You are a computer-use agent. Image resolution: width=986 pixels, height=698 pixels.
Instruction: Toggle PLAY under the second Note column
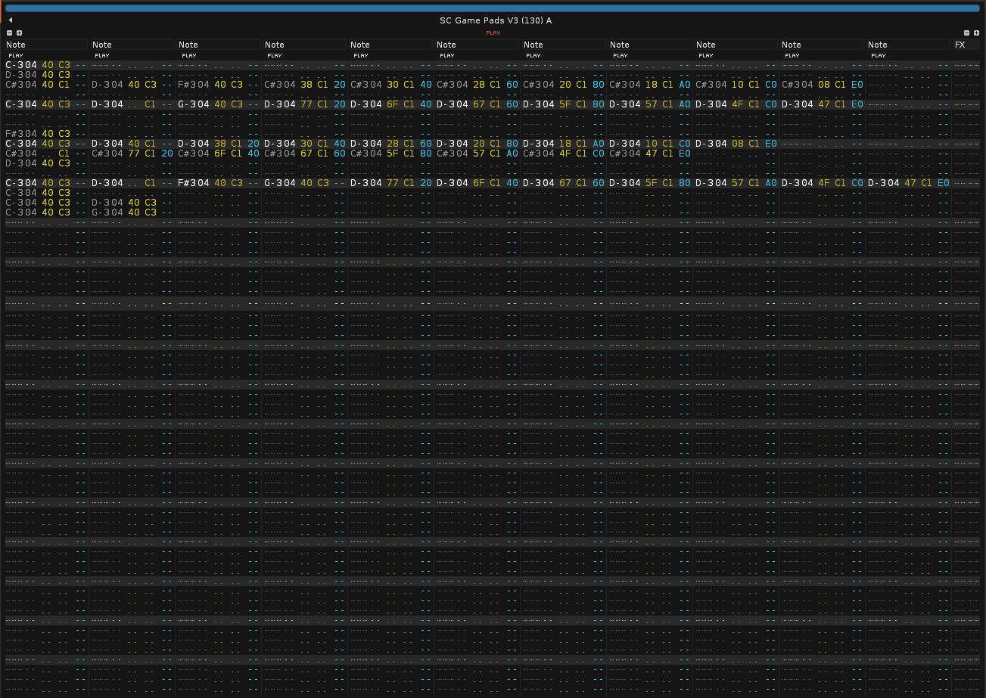coord(102,55)
